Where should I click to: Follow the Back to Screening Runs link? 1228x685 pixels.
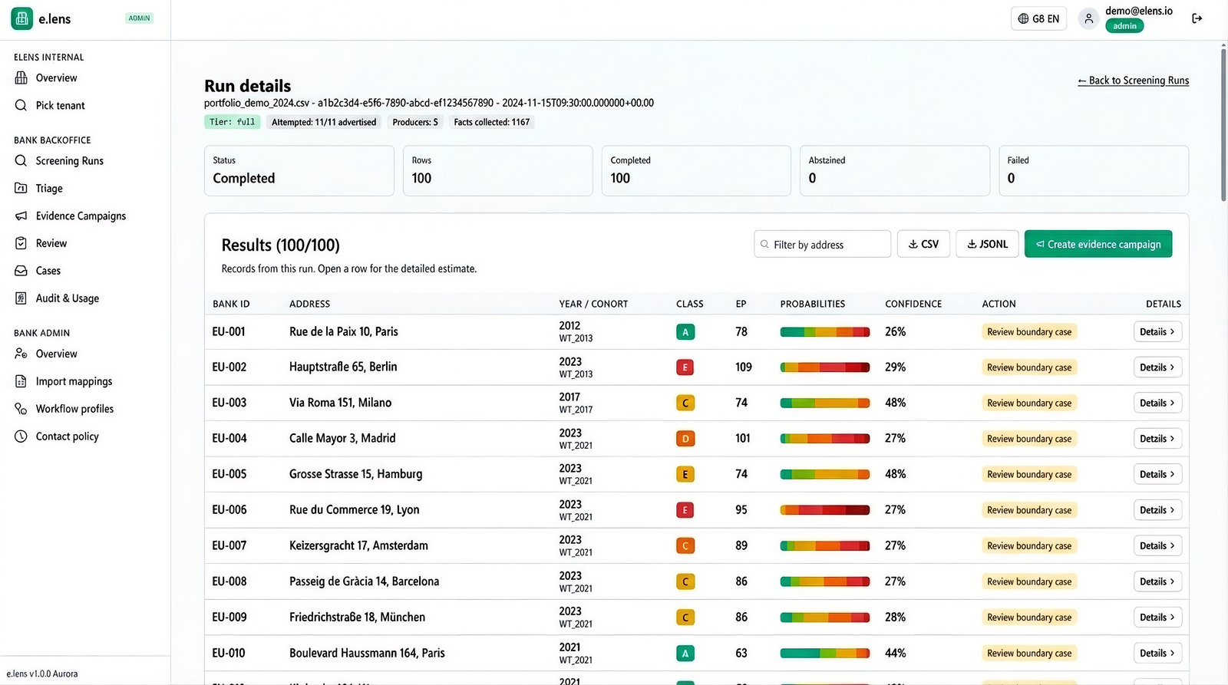click(x=1133, y=81)
